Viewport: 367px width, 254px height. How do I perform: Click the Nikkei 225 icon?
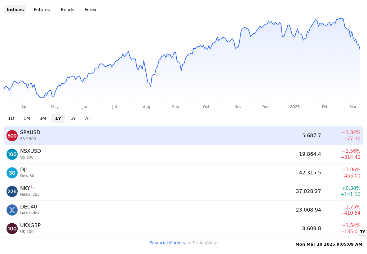(12, 191)
